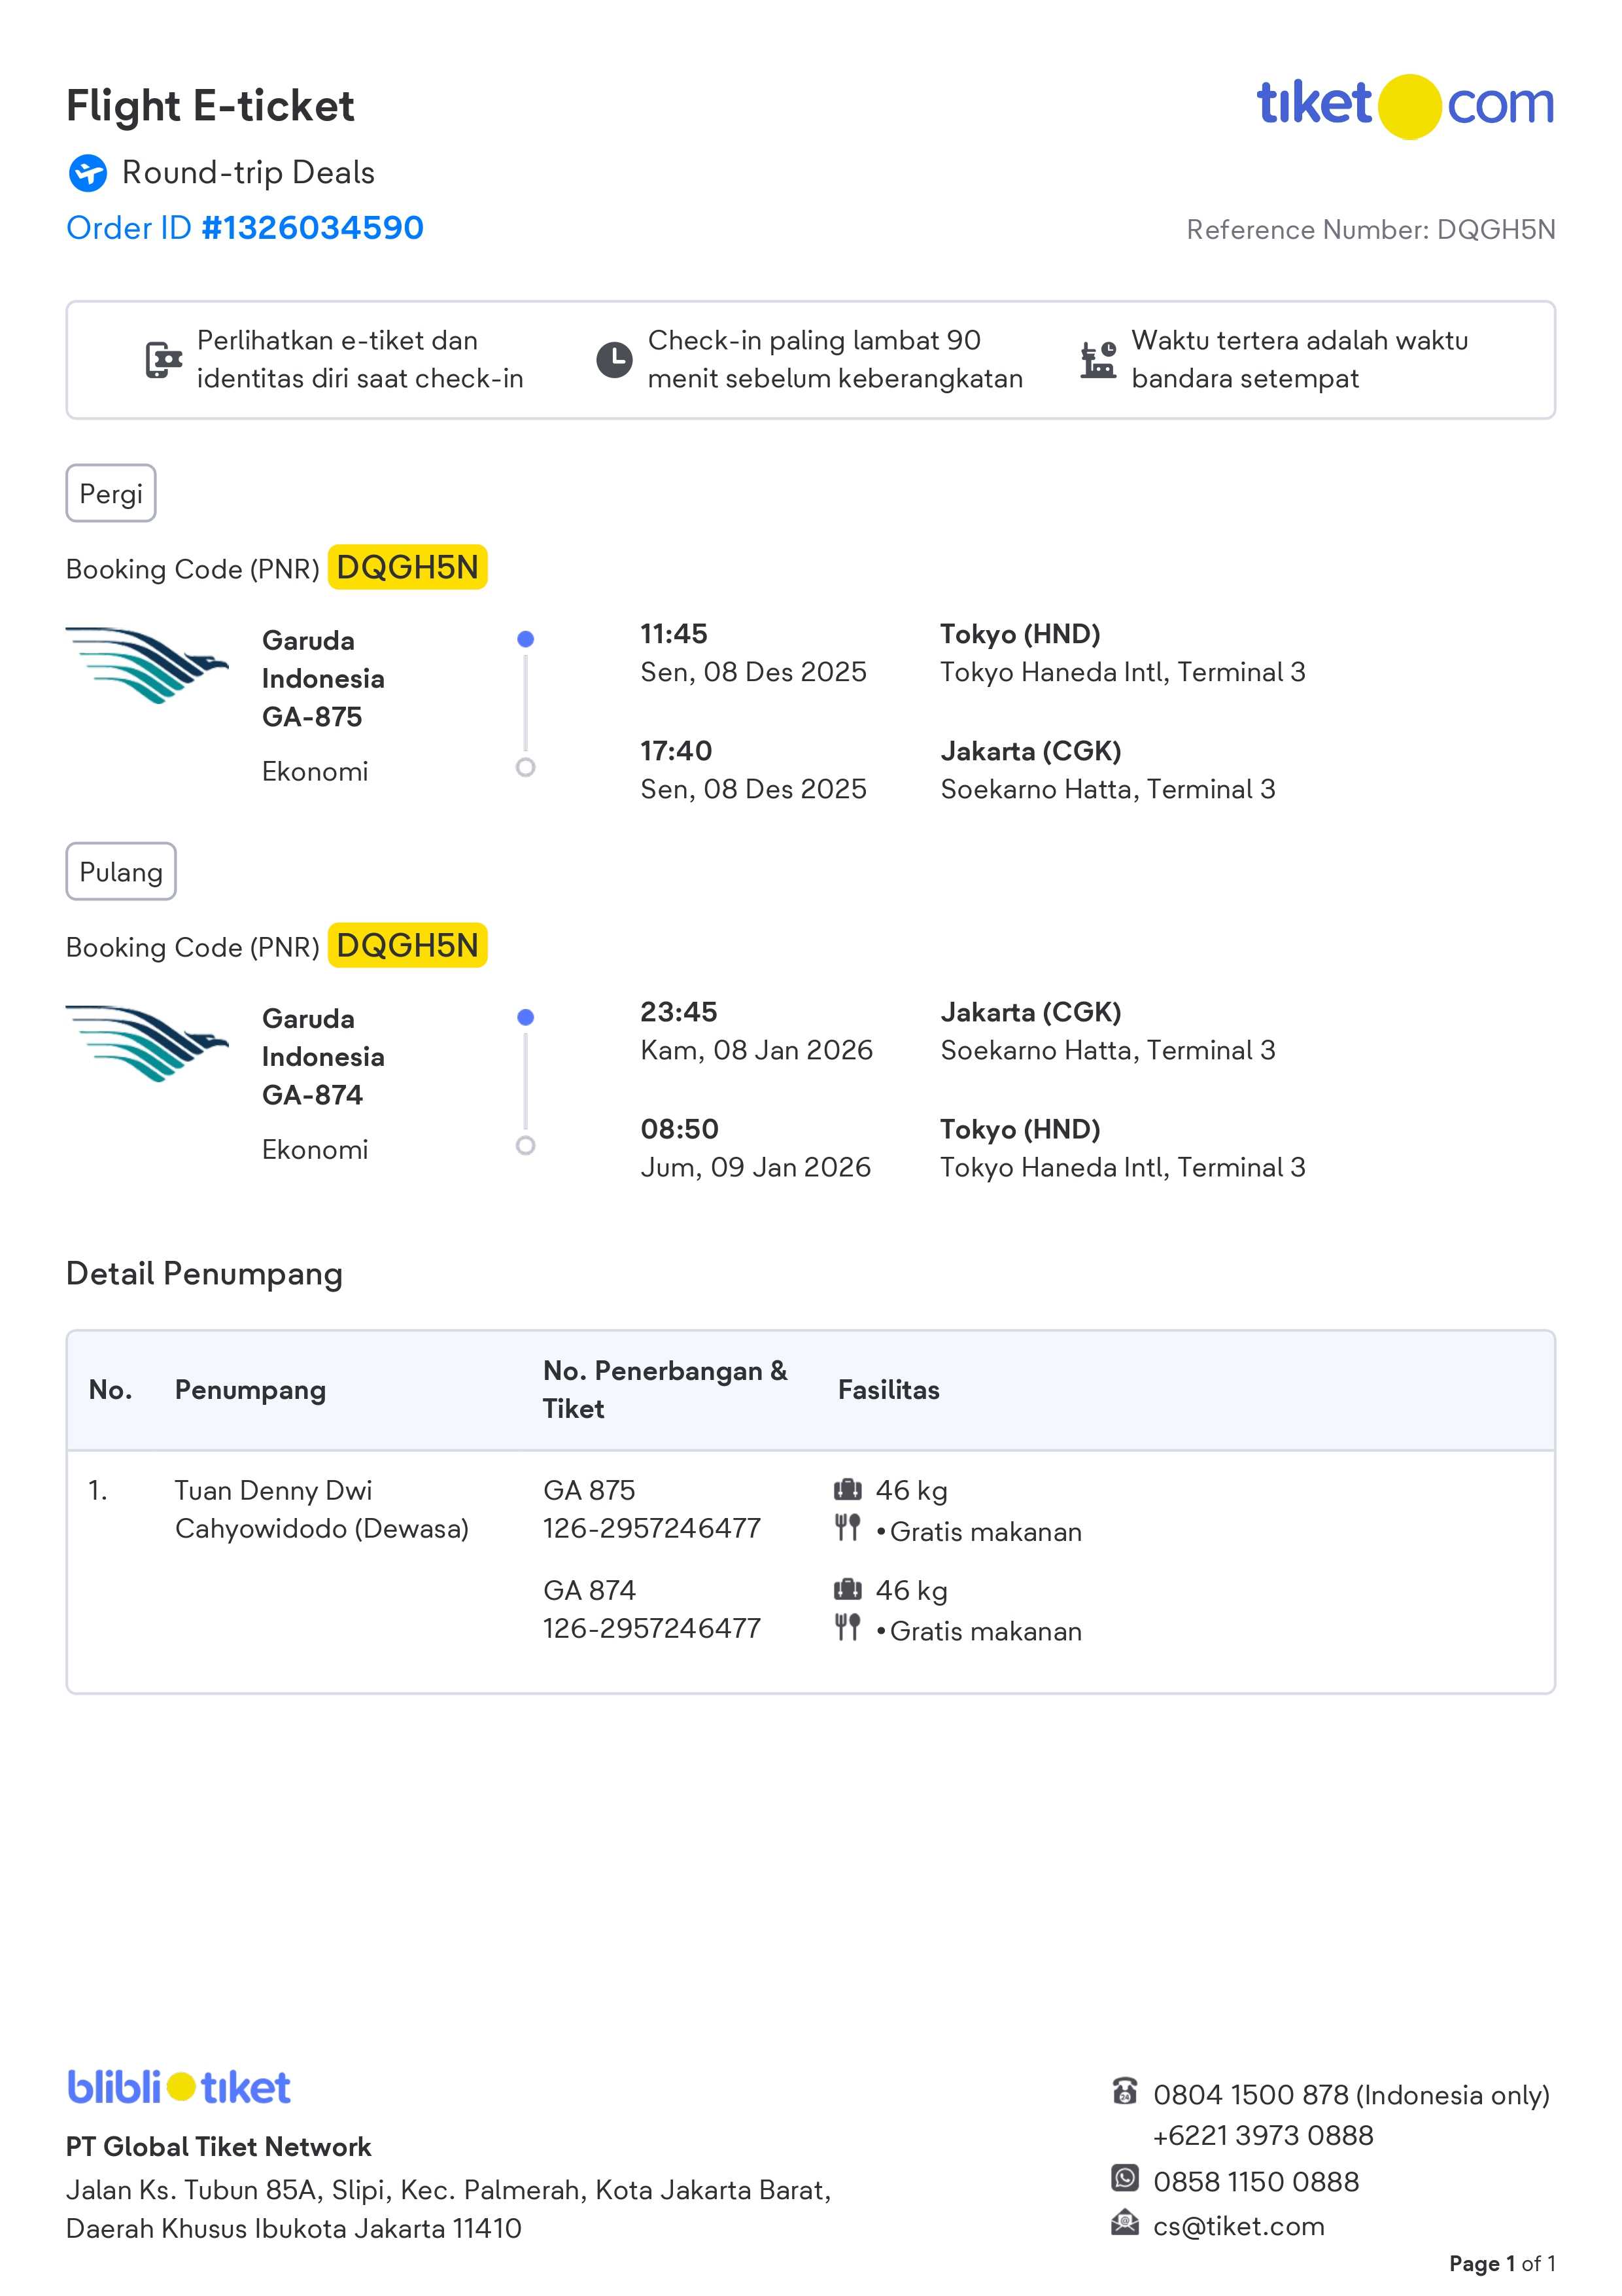
Task: Click the clock icon beside check-in notice
Action: [613, 360]
